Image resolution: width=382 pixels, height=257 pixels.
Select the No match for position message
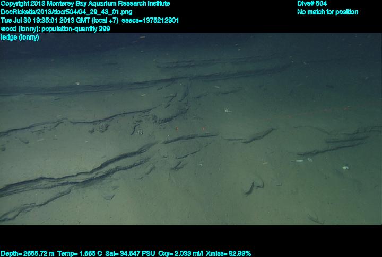327,12
